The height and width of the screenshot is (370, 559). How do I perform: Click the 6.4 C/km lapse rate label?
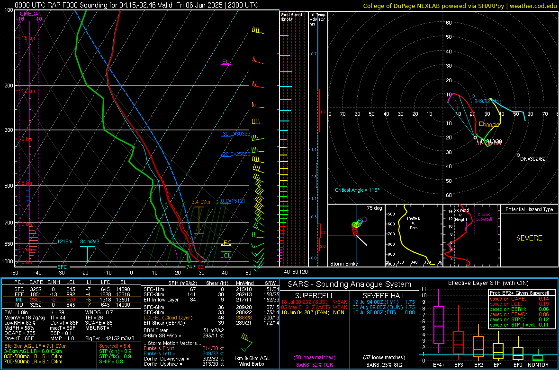click(201, 202)
